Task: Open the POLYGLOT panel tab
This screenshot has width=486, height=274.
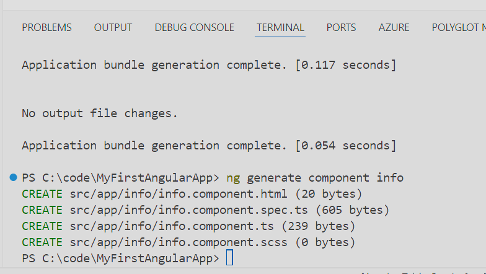Action: click(459, 27)
